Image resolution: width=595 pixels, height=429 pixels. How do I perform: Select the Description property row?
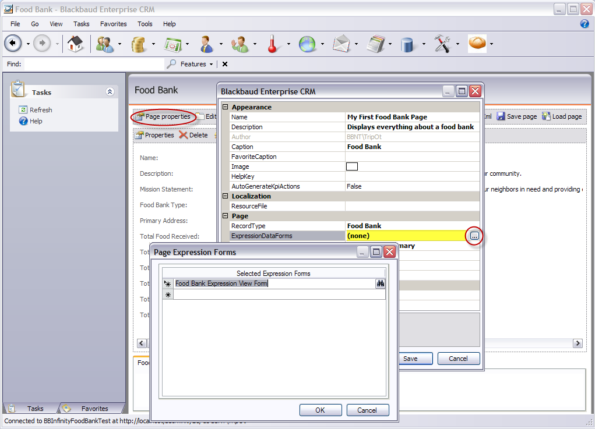click(354, 127)
